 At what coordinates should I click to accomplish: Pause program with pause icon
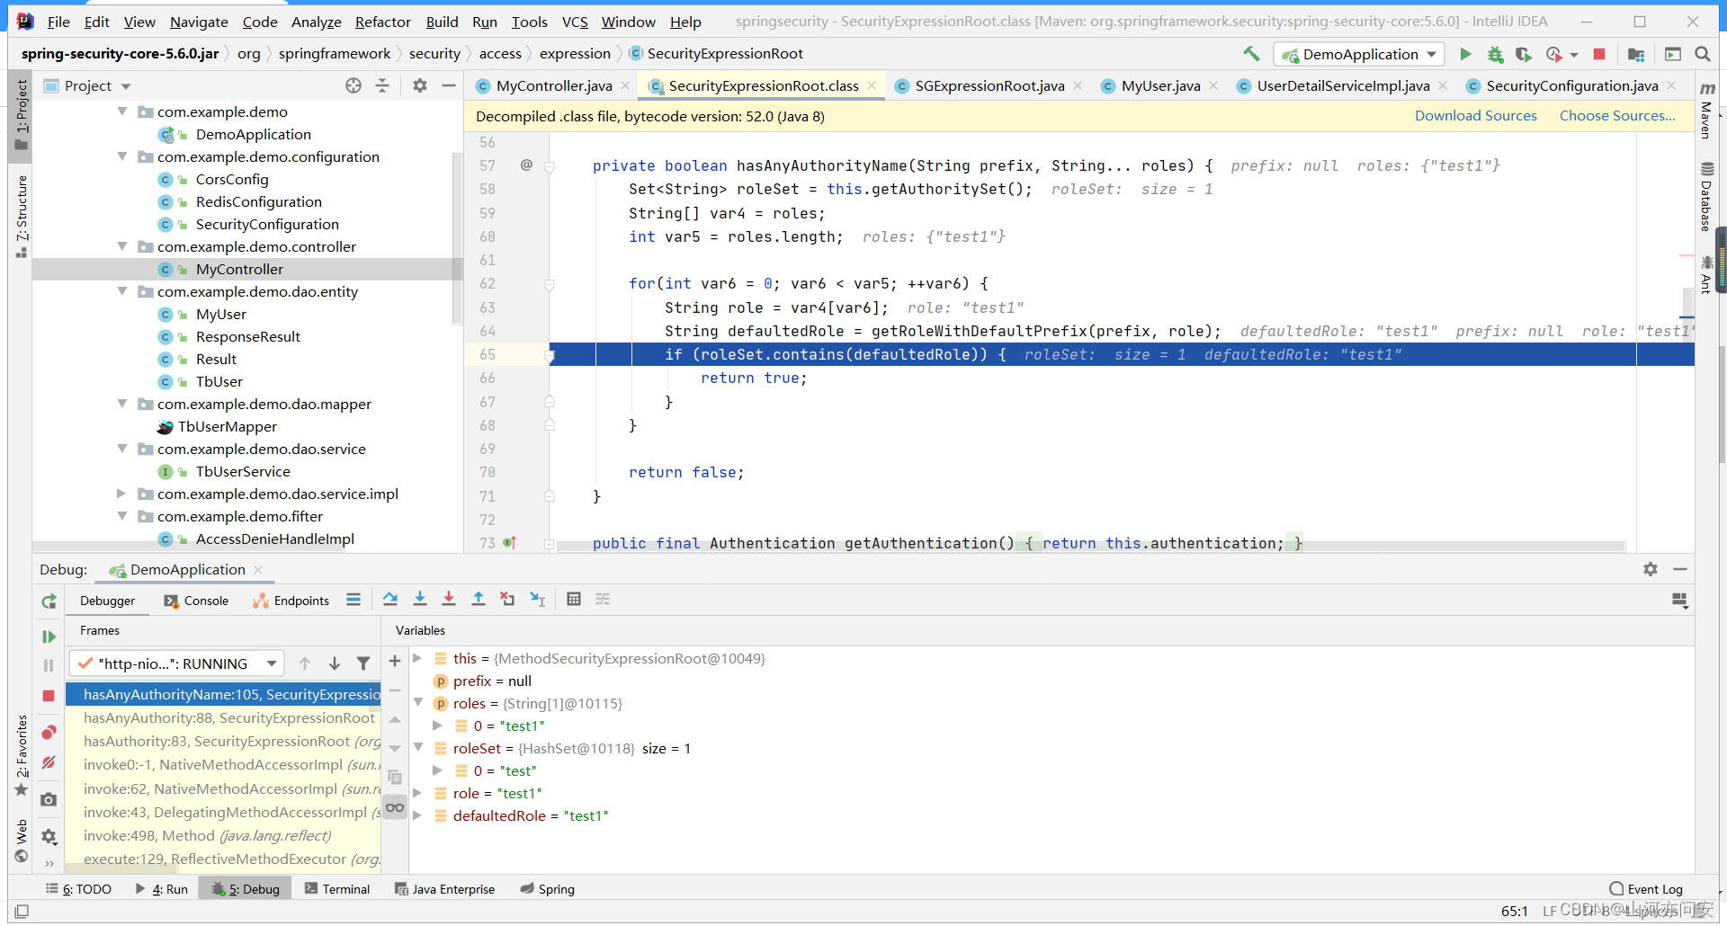click(49, 665)
